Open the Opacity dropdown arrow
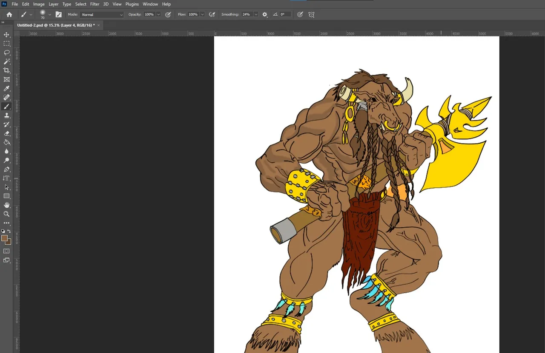The image size is (545, 353). pos(158,14)
